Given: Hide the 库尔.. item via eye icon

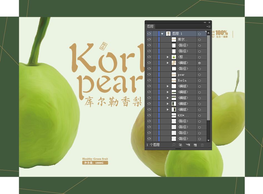Looking at the screenshot, I should (149, 39).
